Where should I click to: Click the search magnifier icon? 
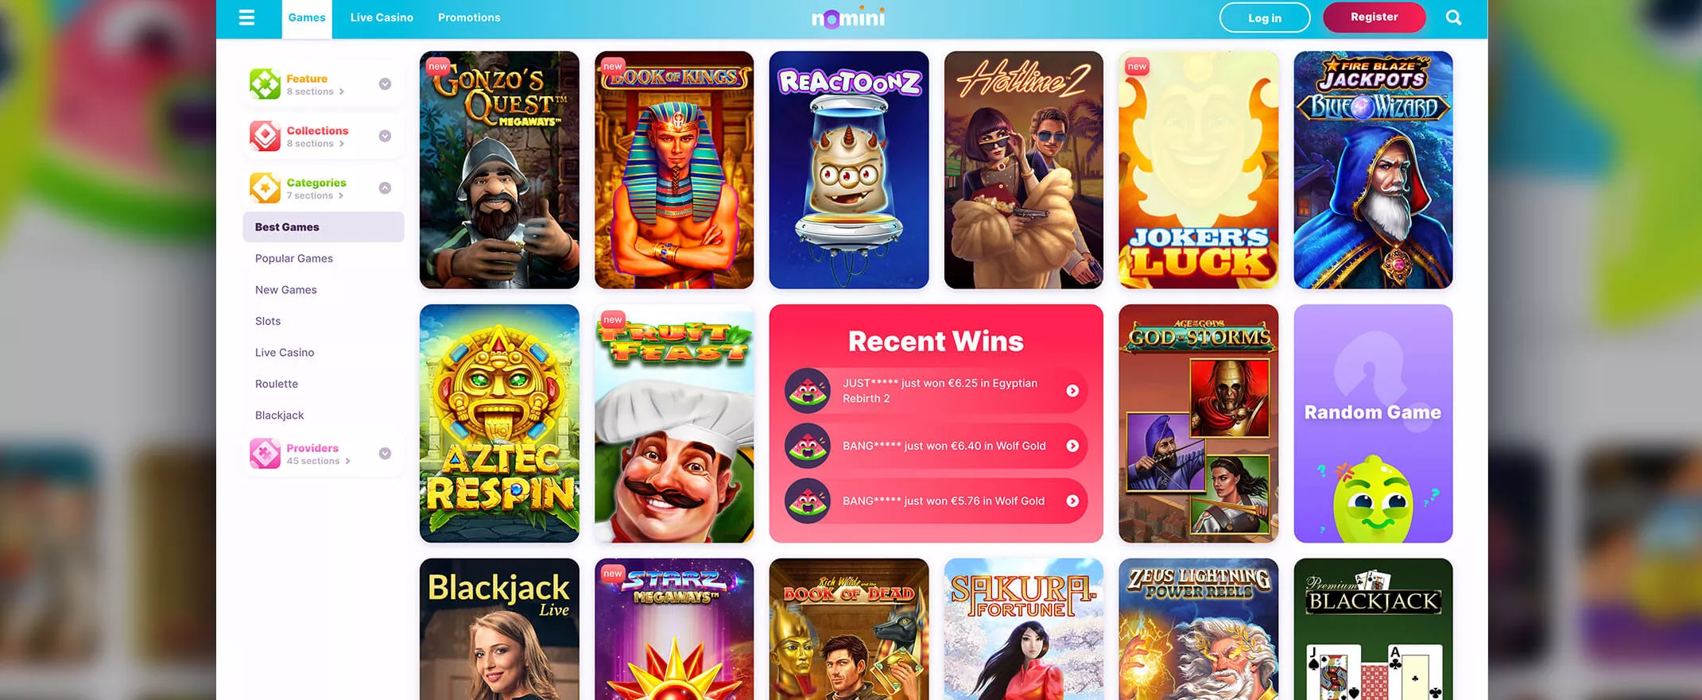pos(1453,17)
